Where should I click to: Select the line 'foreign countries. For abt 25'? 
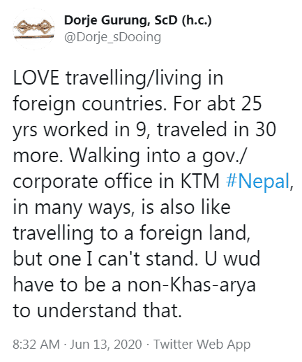tap(137, 103)
